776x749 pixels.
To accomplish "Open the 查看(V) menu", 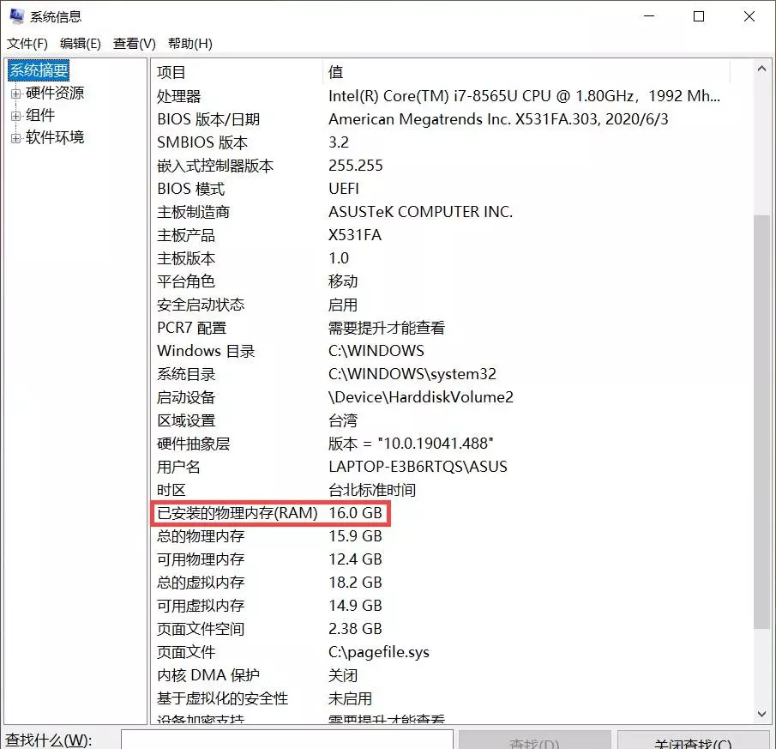I will 135,44.
